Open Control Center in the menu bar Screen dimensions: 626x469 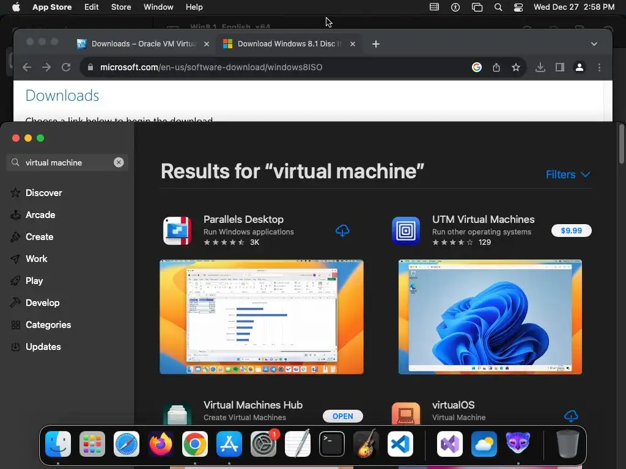click(x=518, y=7)
